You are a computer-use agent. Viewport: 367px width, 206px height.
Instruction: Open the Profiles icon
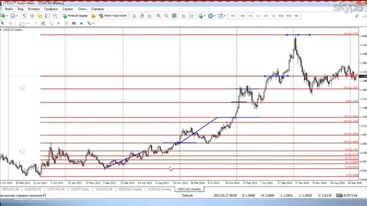pos(13,16)
